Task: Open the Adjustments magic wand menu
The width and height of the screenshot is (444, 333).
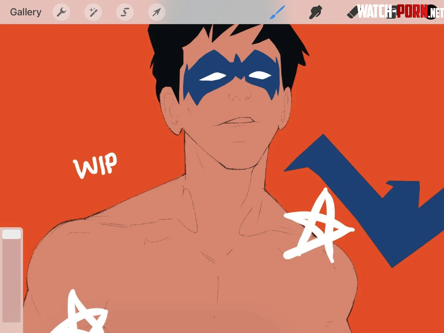Action: click(x=93, y=12)
